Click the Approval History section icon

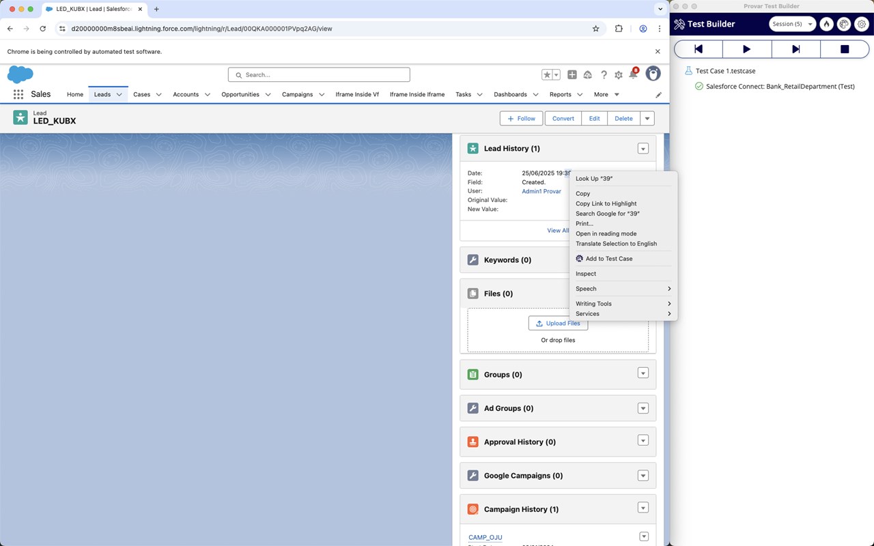[x=473, y=442]
